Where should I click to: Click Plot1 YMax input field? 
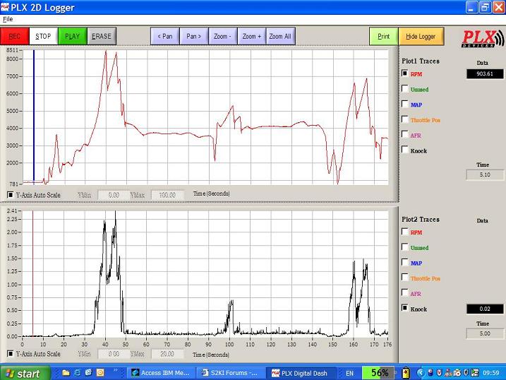pos(167,195)
